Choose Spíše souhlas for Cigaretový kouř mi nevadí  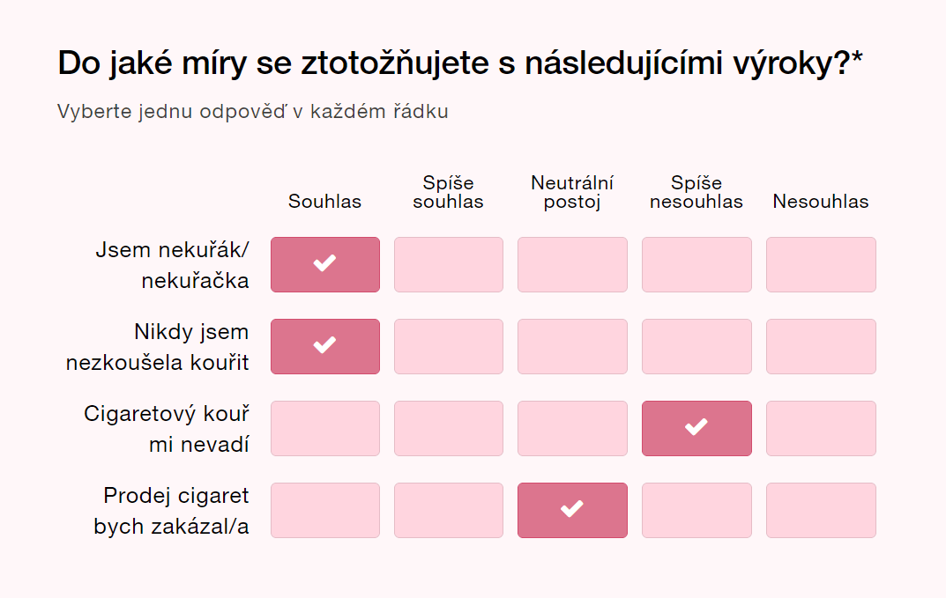(x=449, y=428)
